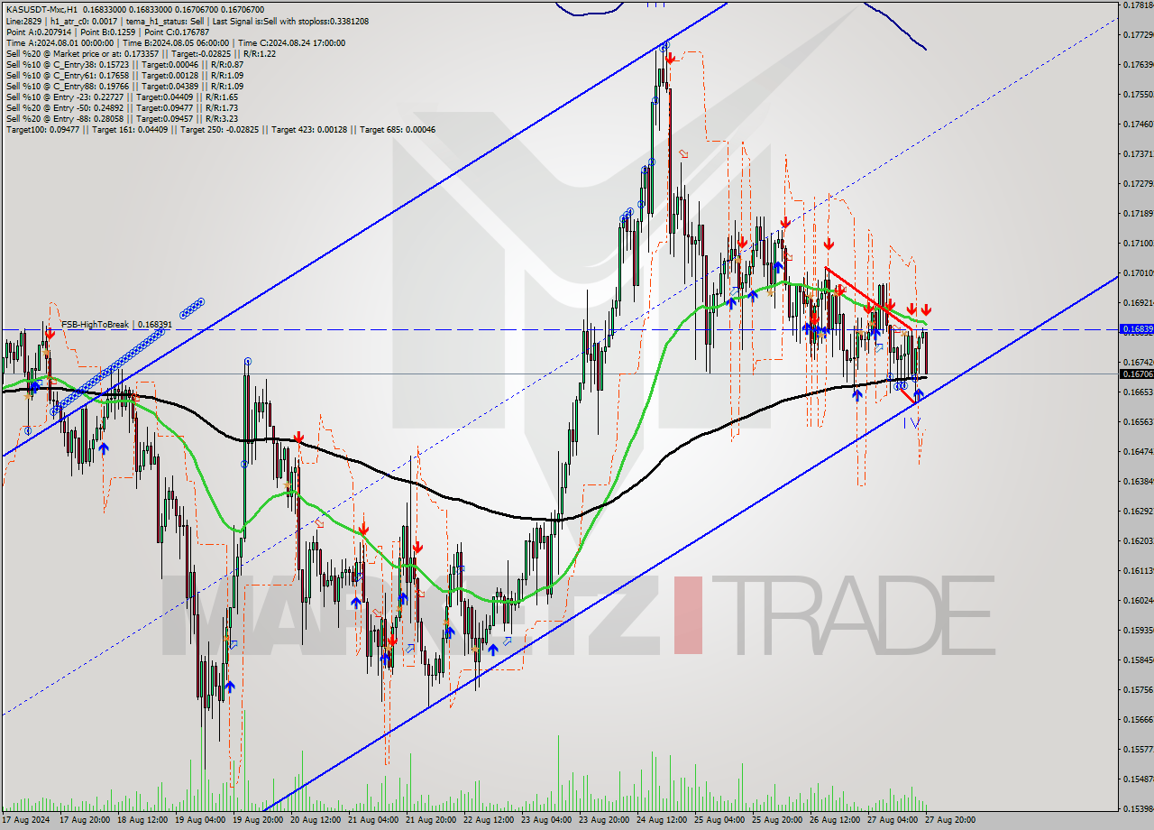Click the 0.17550 price axis label

pos(1138,94)
